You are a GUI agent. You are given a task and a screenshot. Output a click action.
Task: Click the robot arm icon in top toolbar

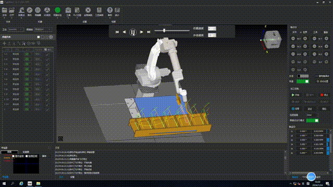(21, 10)
